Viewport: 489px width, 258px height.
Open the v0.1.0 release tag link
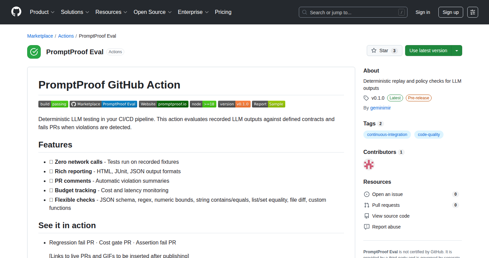click(378, 98)
